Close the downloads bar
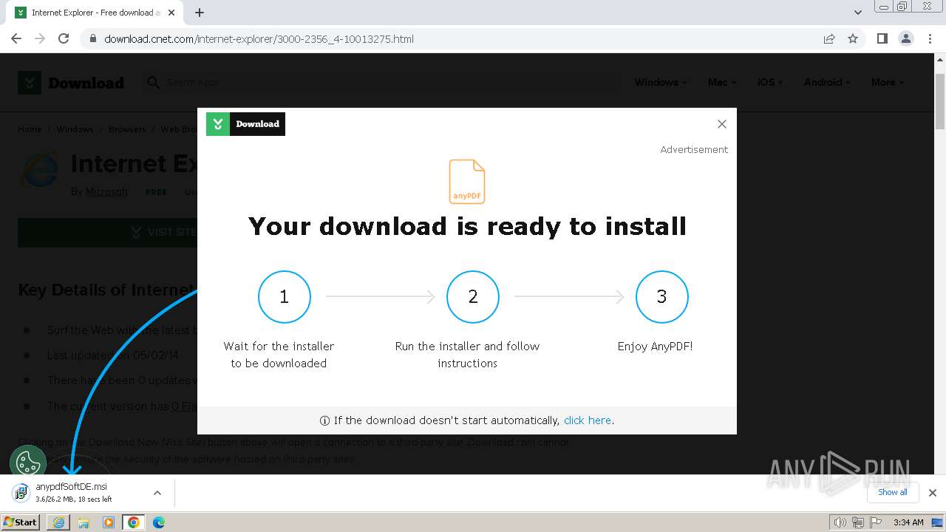Viewport: 946px width, 532px height. pyautogui.click(x=932, y=493)
